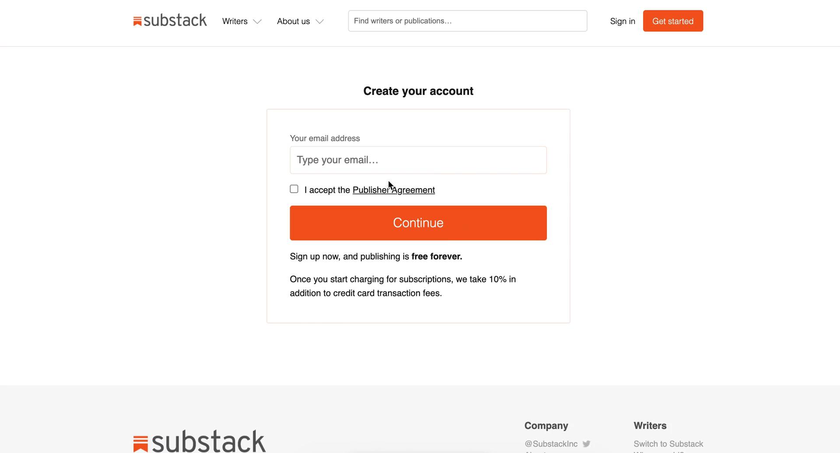The image size is (840, 453).
Task: Open the @SubstackInc link in footer
Action: tap(551, 444)
